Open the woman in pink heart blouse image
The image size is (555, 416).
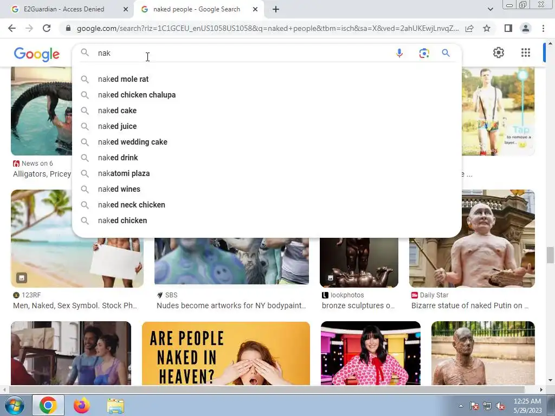[x=371, y=353]
